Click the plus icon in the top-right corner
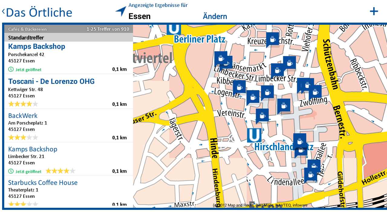 374,11
